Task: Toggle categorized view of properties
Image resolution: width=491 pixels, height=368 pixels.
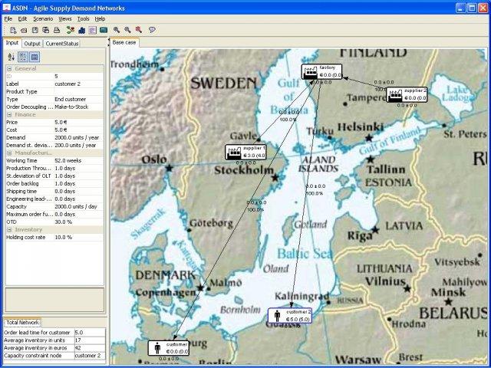Action: 23,57
